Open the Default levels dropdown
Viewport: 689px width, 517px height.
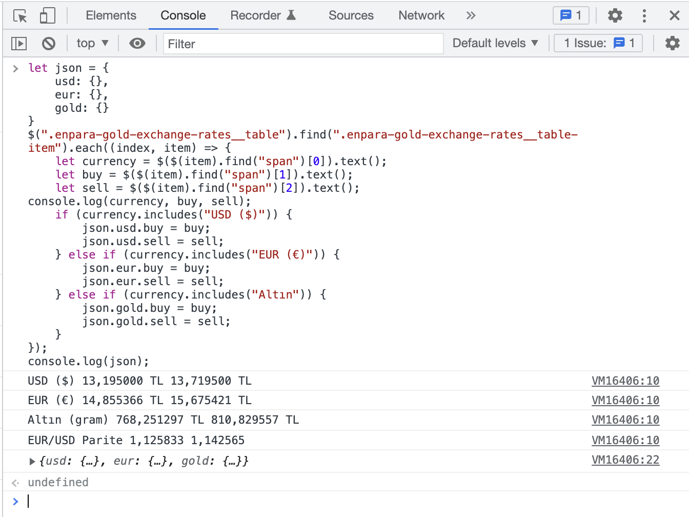pyautogui.click(x=495, y=43)
